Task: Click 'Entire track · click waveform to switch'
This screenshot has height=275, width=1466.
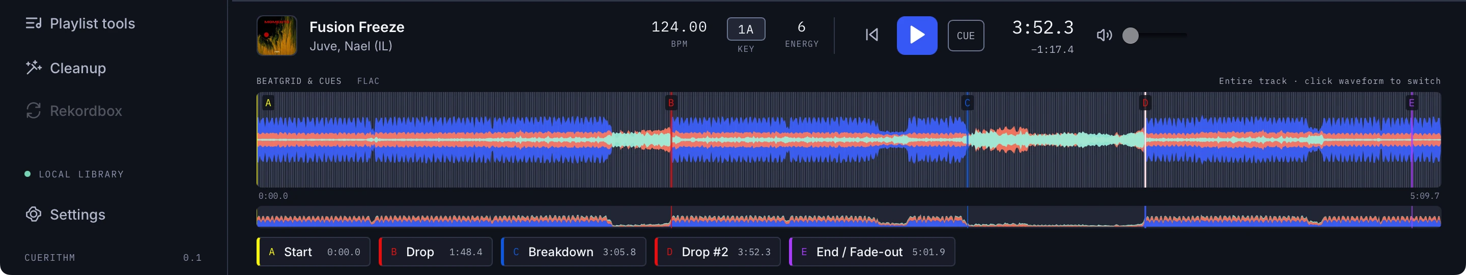Action: coord(1330,81)
